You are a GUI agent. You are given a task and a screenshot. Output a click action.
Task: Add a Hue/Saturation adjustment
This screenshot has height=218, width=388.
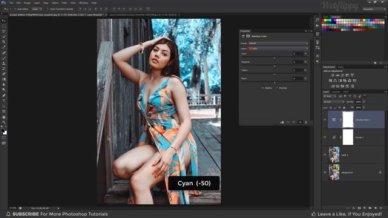tap(330, 81)
